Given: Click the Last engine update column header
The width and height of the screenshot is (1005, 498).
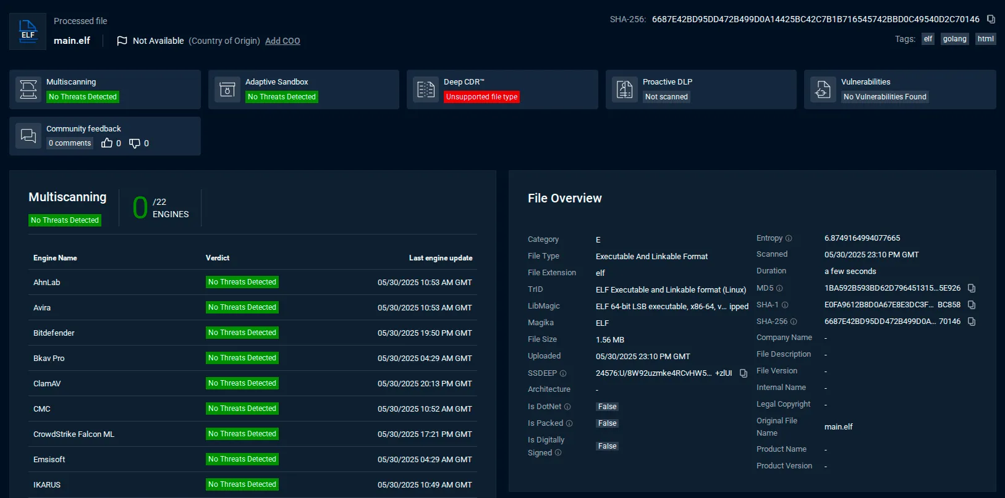Looking at the screenshot, I should tap(441, 258).
